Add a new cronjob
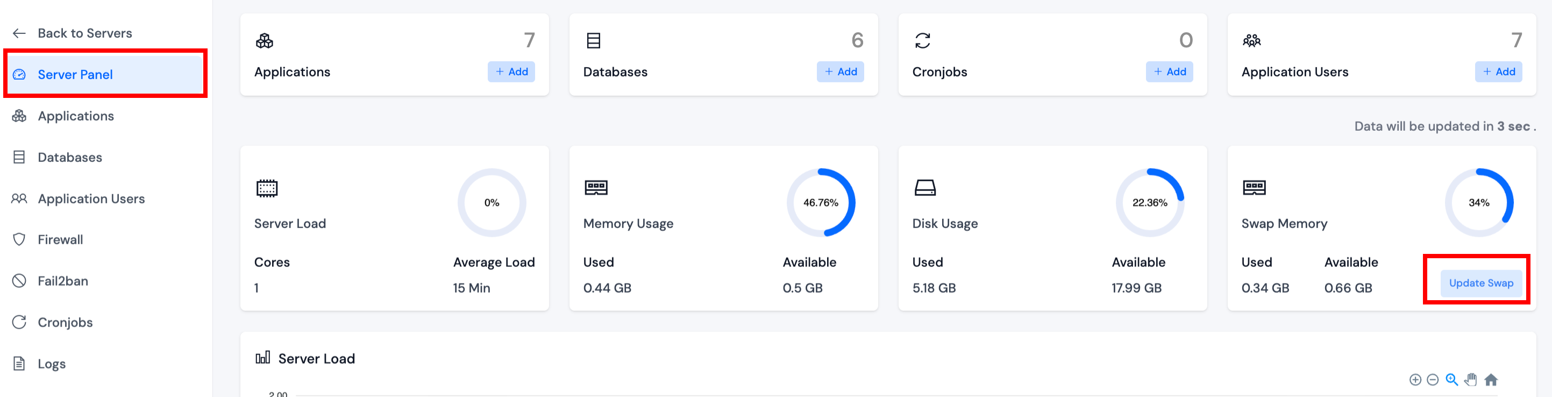The image size is (1552, 397). coord(1169,72)
